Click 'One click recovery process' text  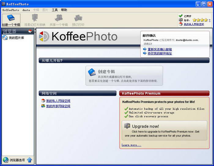(x=149, y=117)
